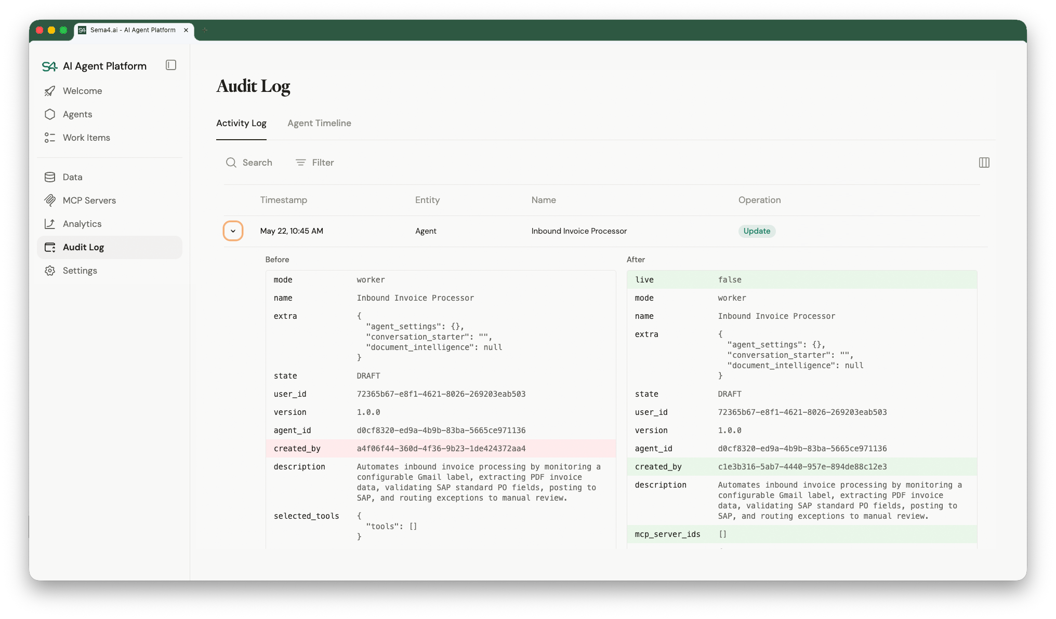1056x619 pixels.
Task: Click the Before description text
Action: (479, 482)
